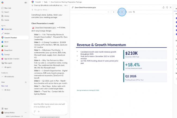Image resolution: width=177 pixels, height=118 pixels.
Task: Select Library in the sidebar
Action: [x=7, y=16]
